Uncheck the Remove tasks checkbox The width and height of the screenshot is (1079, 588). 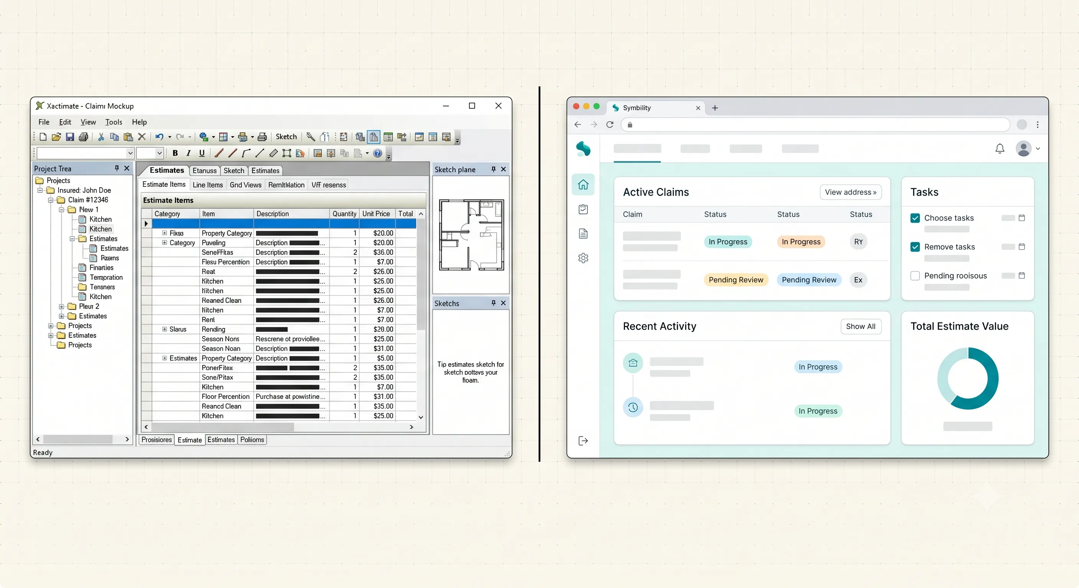[x=915, y=247]
